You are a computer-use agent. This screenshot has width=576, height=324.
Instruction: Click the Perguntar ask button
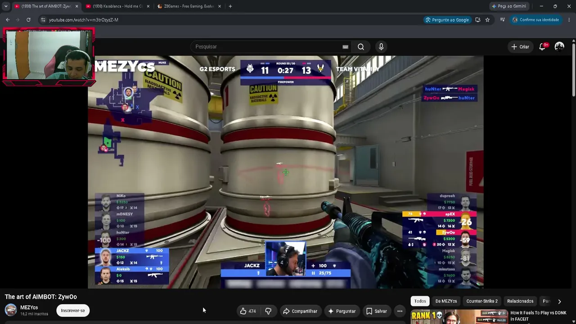342,311
